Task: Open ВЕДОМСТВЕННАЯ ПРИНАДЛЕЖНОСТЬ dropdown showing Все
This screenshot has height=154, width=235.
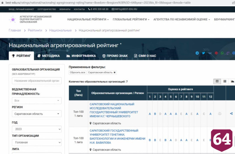Action: [37, 100]
